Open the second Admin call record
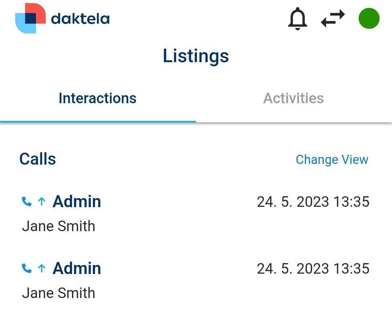392x318 pixels. click(x=77, y=268)
